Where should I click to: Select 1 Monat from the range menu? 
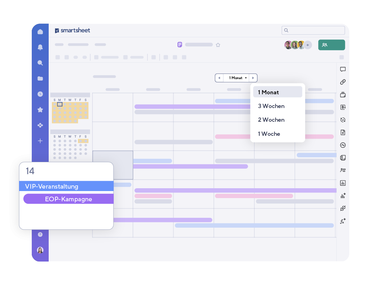coord(278,92)
